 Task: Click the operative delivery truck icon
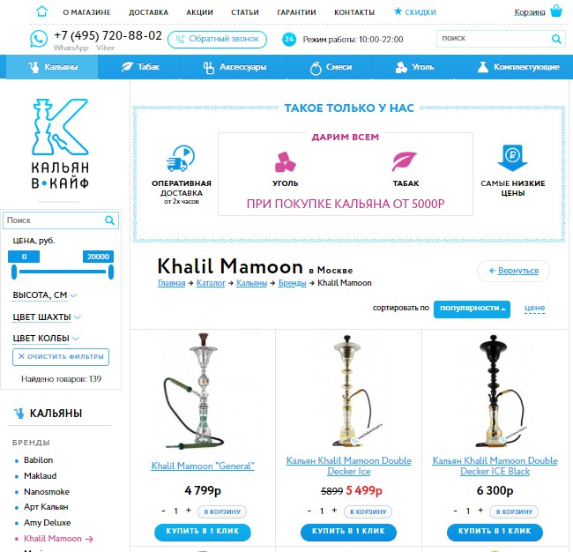(x=181, y=159)
